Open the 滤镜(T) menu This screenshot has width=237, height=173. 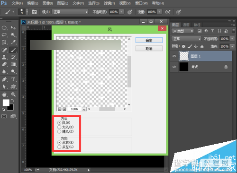coord(109,3)
